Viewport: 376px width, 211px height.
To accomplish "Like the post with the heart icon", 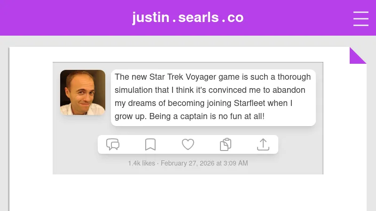I will 188,144.
